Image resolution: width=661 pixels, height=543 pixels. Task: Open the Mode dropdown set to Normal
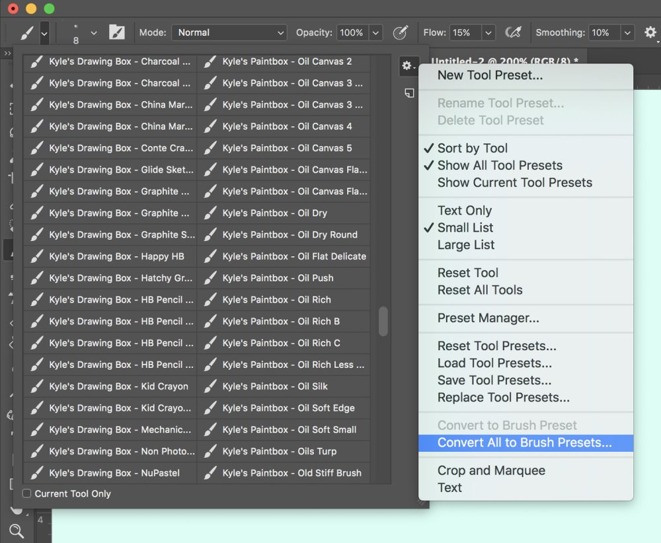pos(229,32)
